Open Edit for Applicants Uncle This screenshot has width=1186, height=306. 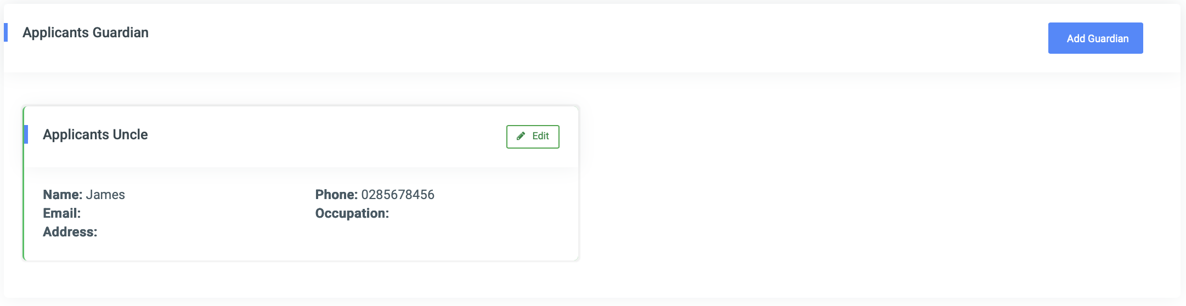click(533, 137)
